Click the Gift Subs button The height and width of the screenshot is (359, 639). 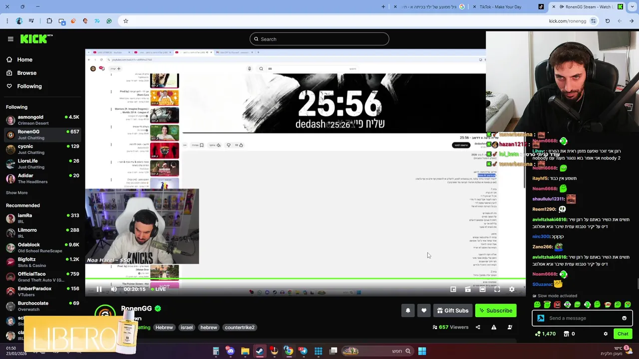click(453, 311)
